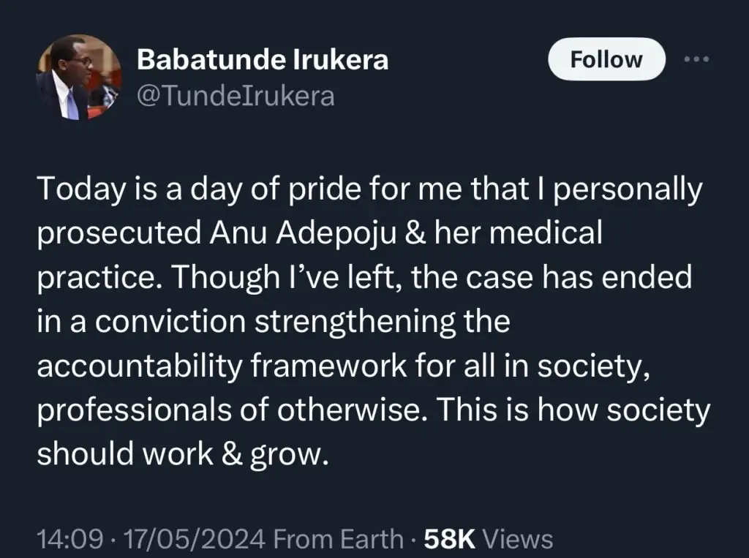Open the Babatunde Irukera display name link
This screenshot has height=558, width=749.
pyautogui.click(x=262, y=61)
